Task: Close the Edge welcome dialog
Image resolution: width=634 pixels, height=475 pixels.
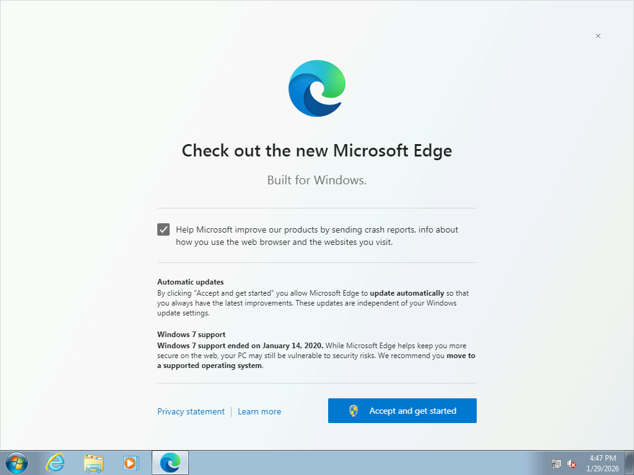Action: point(598,36)
